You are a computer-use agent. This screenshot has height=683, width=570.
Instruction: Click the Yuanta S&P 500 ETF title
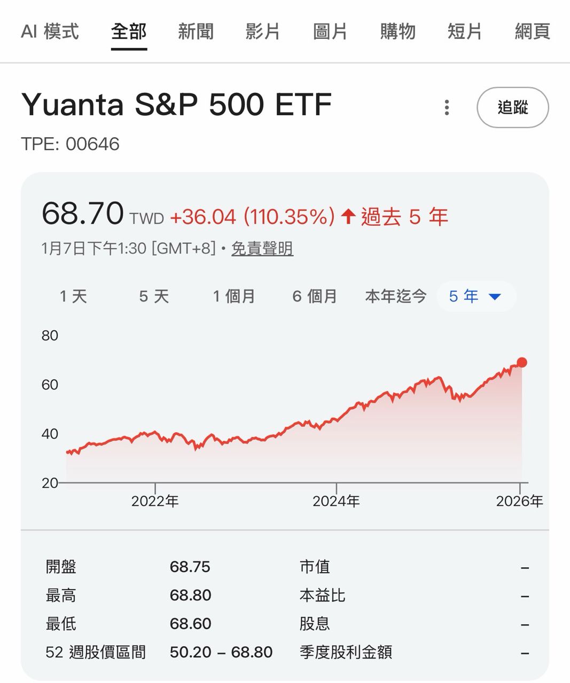point(176,104)
